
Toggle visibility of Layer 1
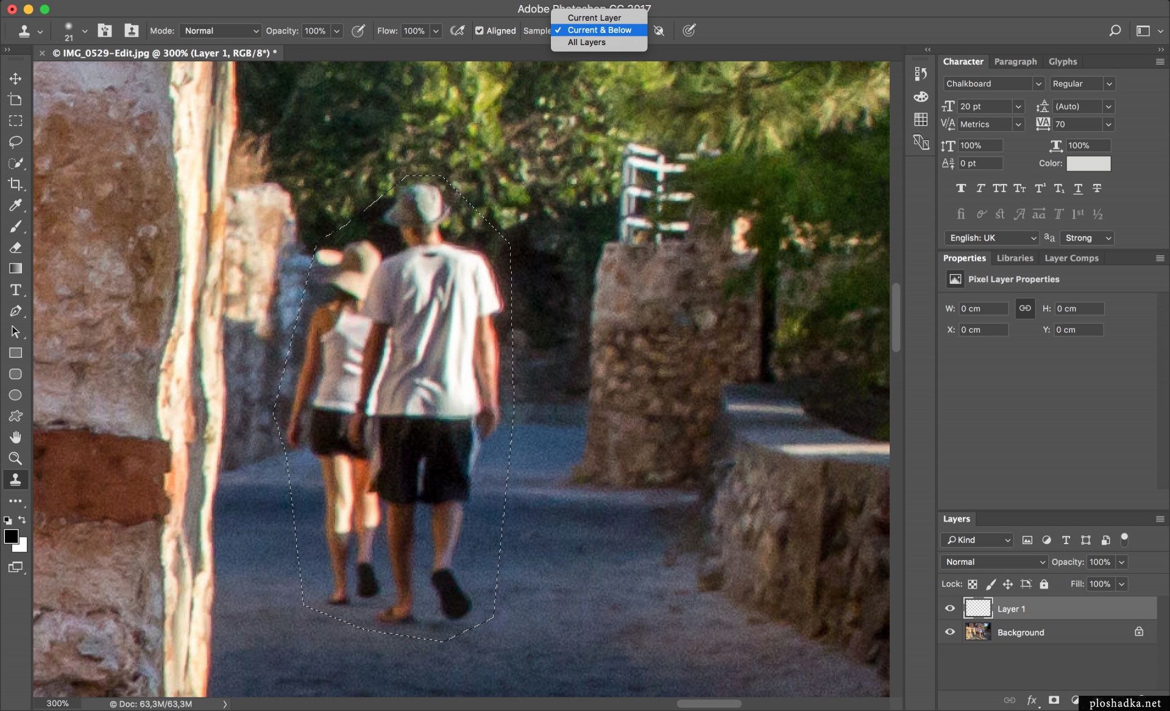[x=949, y=608]
